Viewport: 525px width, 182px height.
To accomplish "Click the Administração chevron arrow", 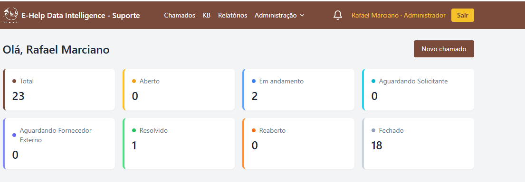I will click(302, 15).
